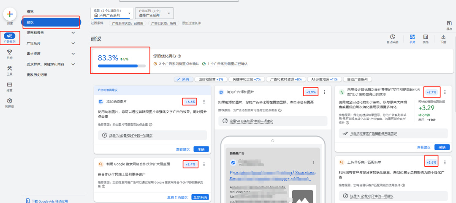The width and height of the screenshot is (456, 203).
Task: Open the Billing card icon
Action: (x=10, y=85)
